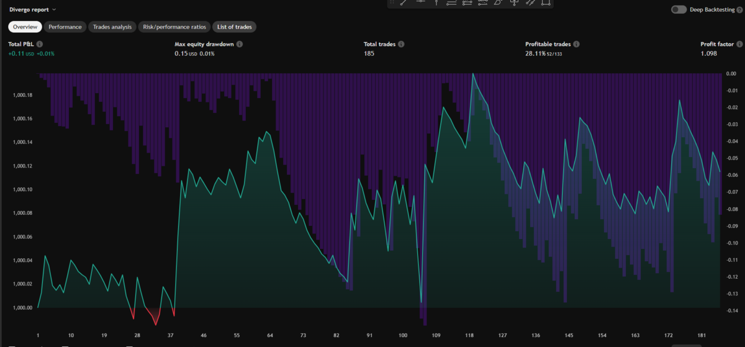Click the Deep Backtesting label
Viewport: 745px width, 347px height.
click(712, 10)
